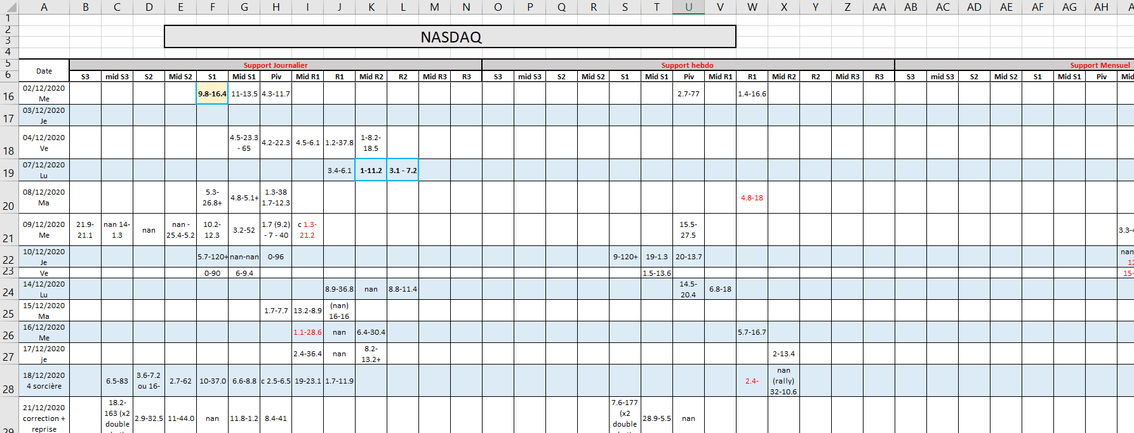Image resolution: width=1134 pixels, height=433 pixels.
Task: Select cell with value 10.2-12.3
Action: pyautogui.click(x=212, y=229)
